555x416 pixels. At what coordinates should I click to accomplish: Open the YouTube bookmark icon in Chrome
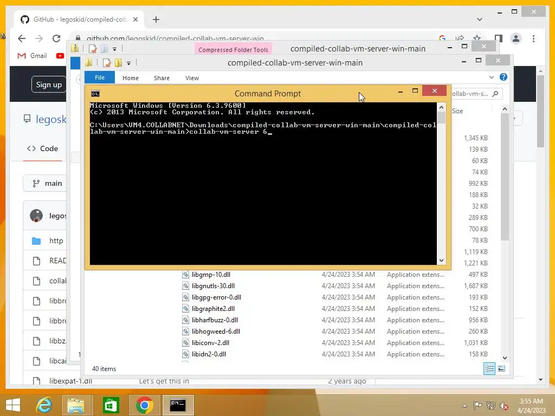pos(60,56)
